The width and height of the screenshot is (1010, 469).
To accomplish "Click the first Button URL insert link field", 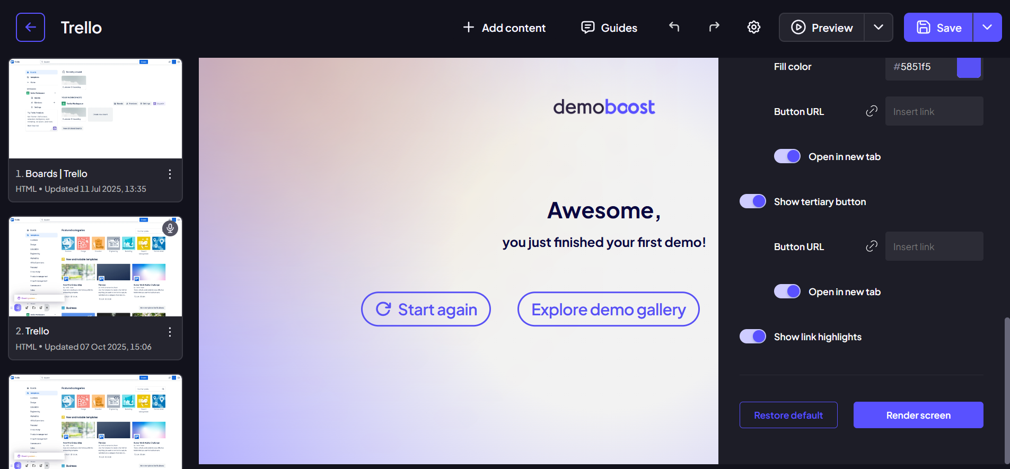I will pyautogui.click(x=934, y=111).
